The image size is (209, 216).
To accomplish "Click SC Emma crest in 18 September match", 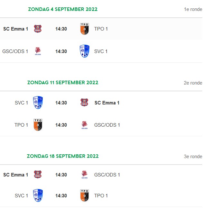I will (x=38, y=175).
